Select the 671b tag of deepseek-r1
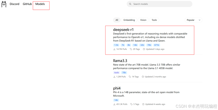 pos(157,45)
